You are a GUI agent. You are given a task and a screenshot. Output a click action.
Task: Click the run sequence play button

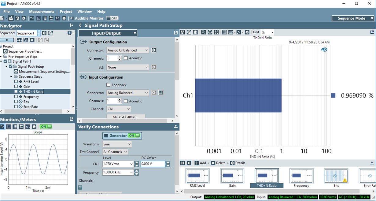click(x=7, y=40)
